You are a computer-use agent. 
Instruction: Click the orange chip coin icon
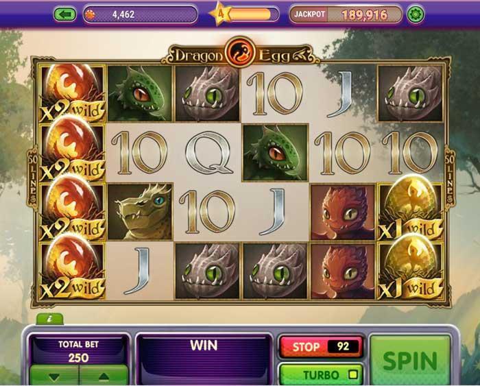point(90,14)
